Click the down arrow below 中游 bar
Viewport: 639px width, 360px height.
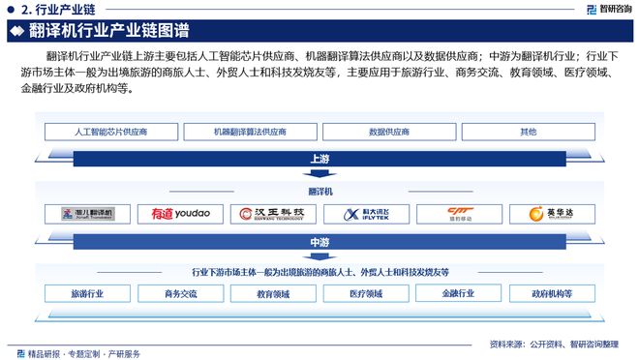click(319, 256)
